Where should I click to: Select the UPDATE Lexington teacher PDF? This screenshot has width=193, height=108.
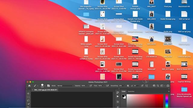(86, 29)
